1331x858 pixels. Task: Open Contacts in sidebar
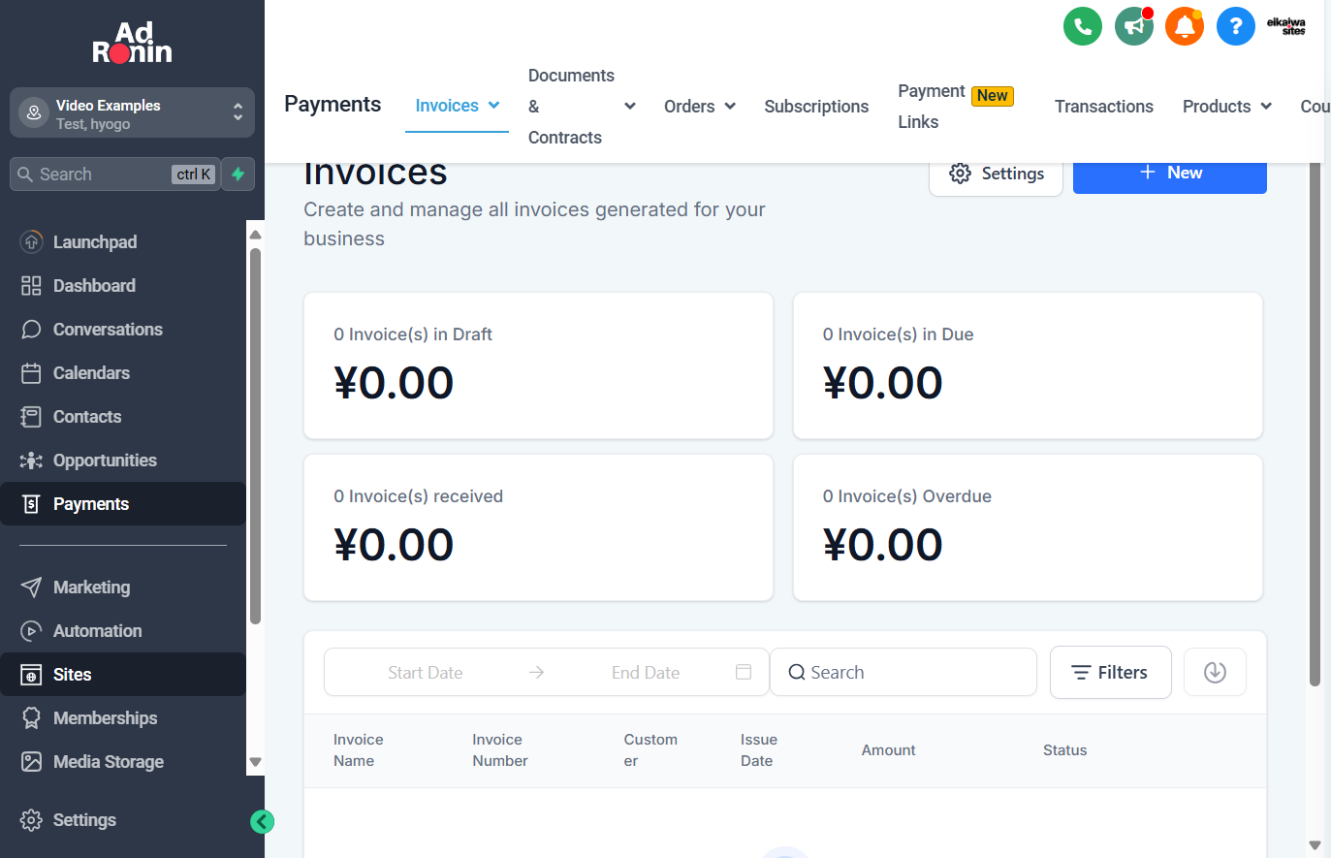pyautogui.click(x=123, y=417)
